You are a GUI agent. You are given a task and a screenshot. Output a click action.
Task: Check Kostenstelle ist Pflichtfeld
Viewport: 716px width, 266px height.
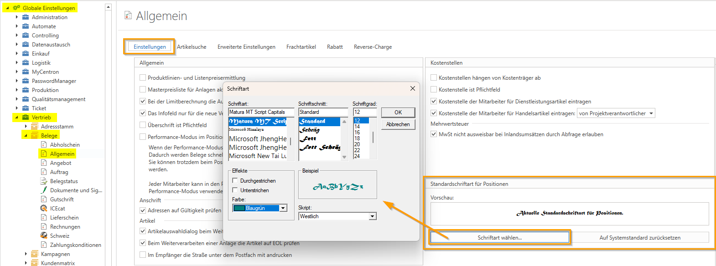[434, 90]
